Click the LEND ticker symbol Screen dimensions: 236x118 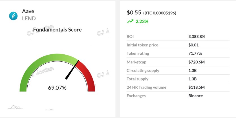(29, 18)
